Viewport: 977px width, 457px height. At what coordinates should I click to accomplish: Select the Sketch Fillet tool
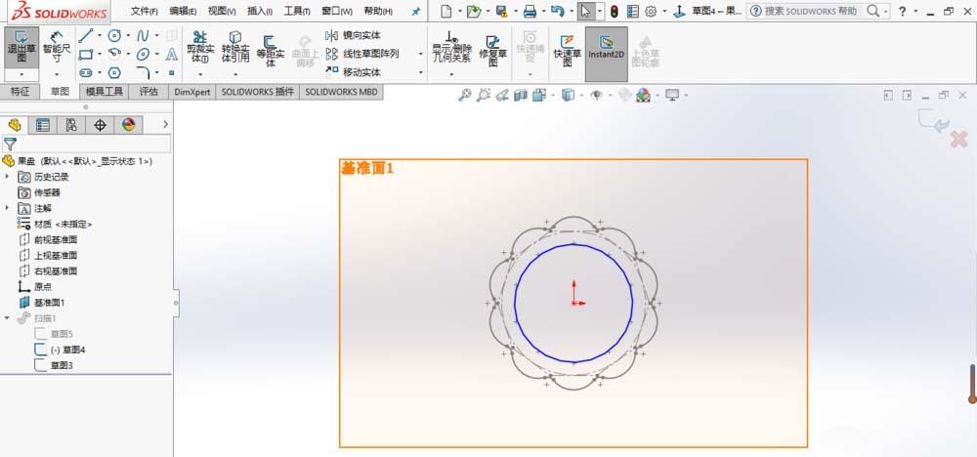143,73
